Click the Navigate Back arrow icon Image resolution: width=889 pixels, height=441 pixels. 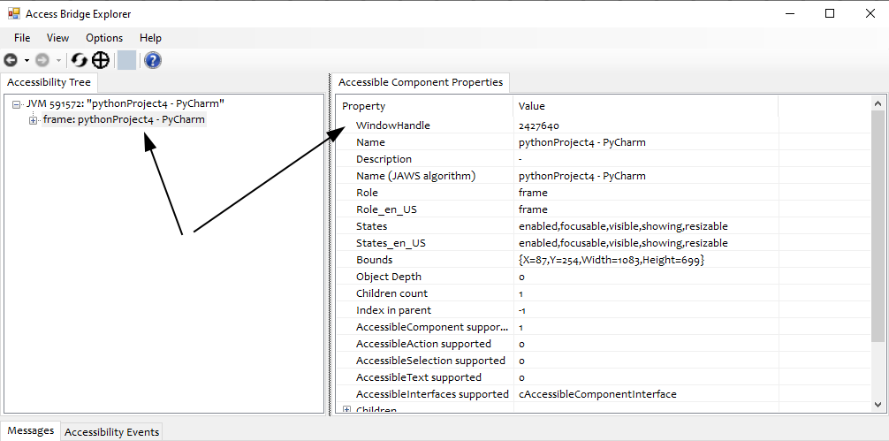[11, 60]
